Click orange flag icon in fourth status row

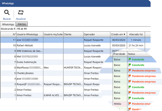click(129, 76)
